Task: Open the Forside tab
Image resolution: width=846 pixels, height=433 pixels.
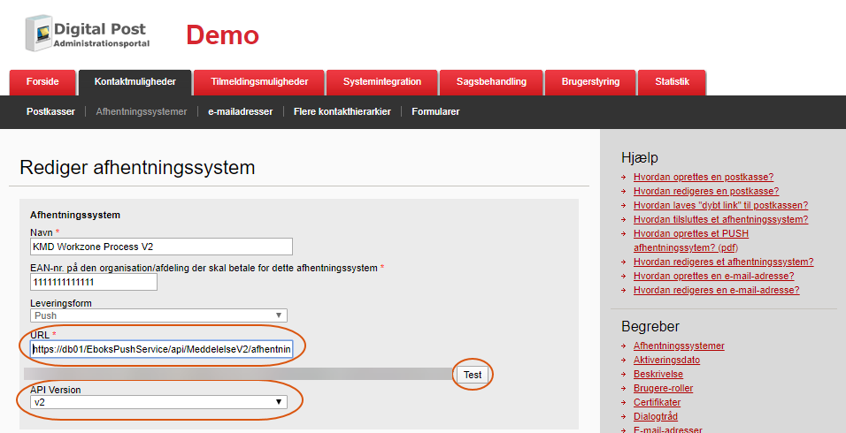Action: pos(42,82)
